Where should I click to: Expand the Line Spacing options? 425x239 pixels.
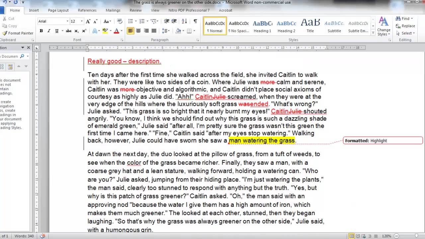(x=168, y=31)
